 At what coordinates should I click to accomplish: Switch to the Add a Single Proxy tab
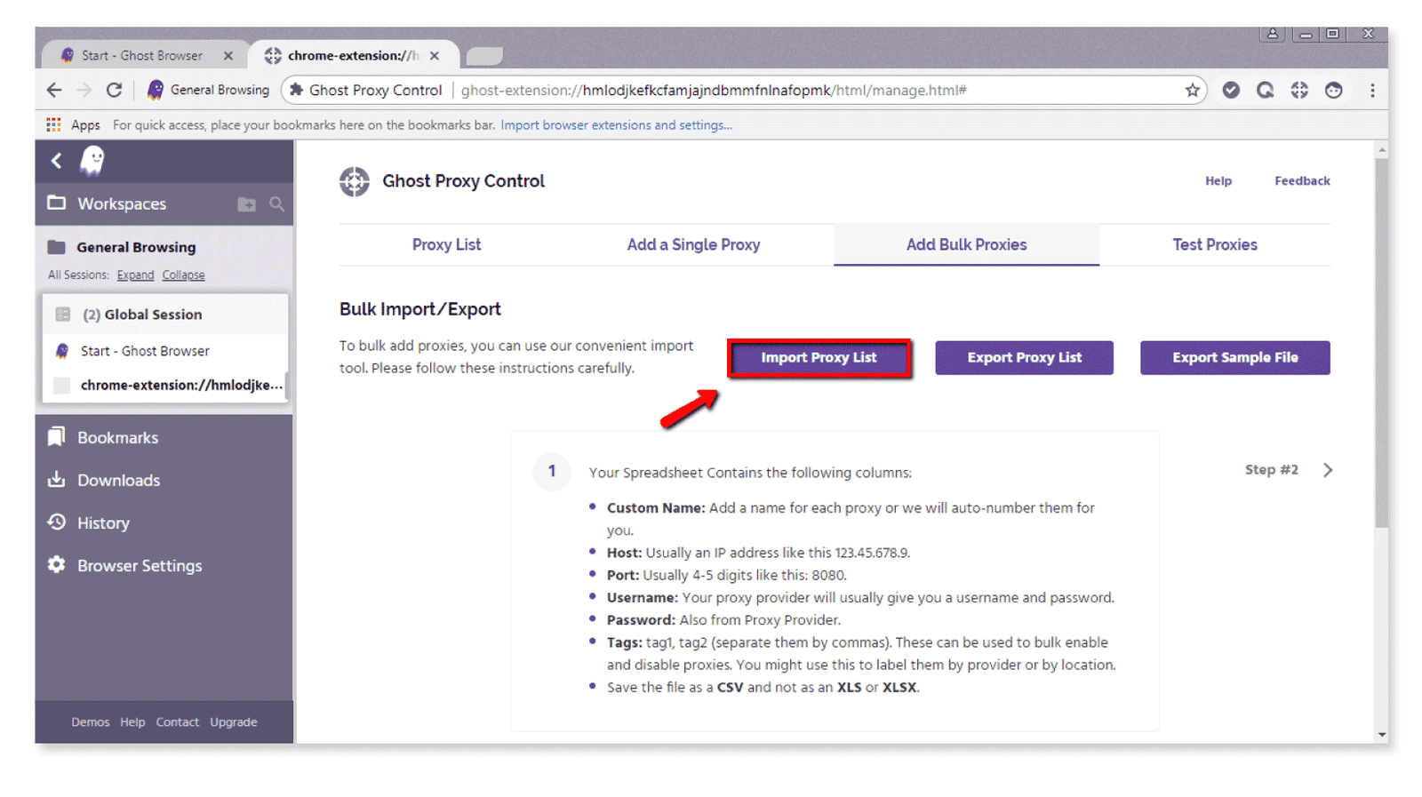693,244
